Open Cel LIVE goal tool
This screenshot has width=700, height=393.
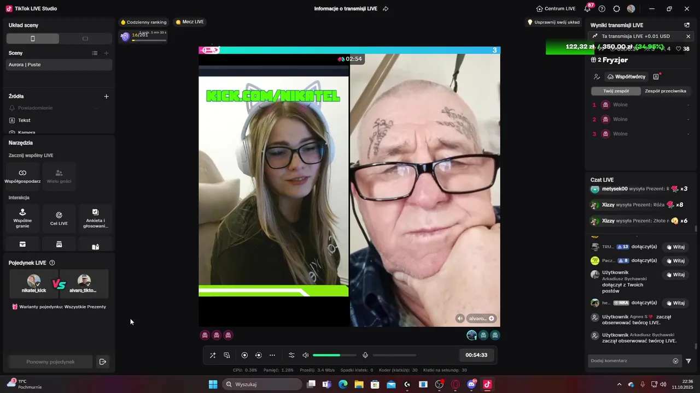pos(59,218)
